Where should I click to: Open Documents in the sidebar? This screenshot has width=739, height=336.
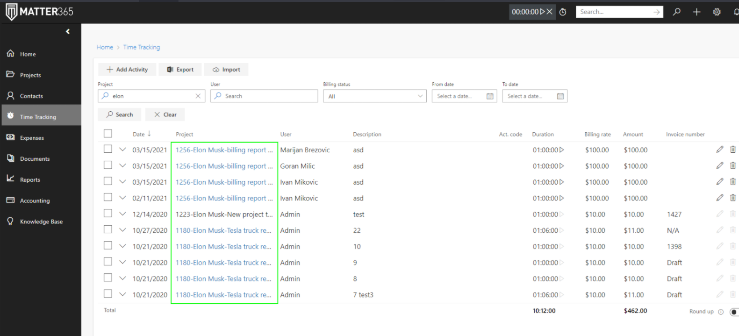(41, 159)
